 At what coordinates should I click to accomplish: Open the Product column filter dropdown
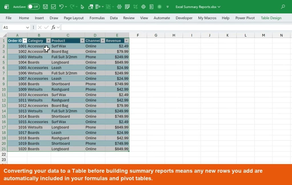coord(82,41)
